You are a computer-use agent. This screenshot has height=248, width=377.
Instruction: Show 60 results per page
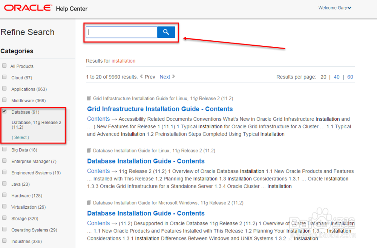pos(350,77)
